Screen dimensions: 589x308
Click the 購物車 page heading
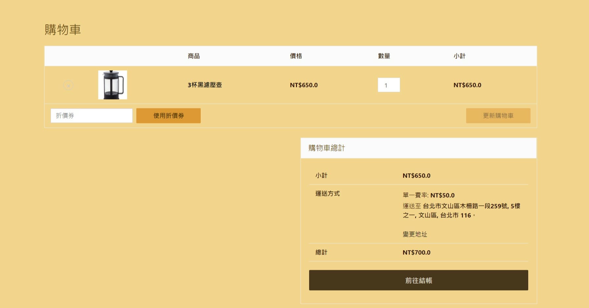pos(63,30)
